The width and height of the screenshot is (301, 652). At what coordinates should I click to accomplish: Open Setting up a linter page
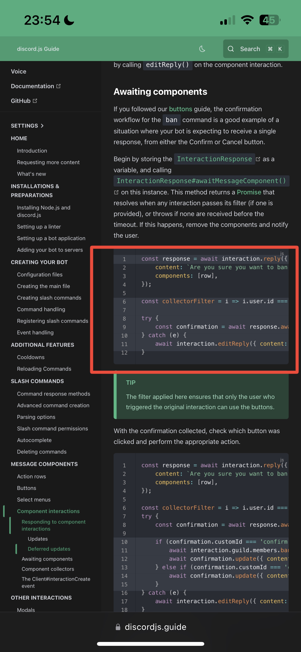click(39, 227)
